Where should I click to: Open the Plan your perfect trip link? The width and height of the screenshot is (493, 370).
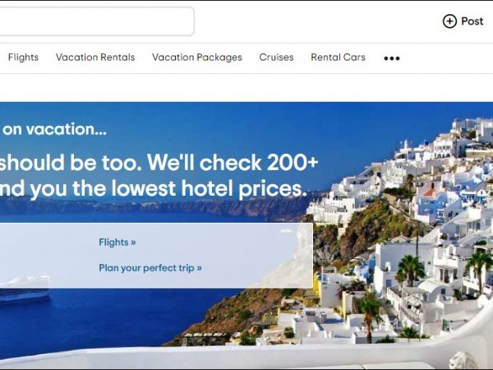[150, 268]
